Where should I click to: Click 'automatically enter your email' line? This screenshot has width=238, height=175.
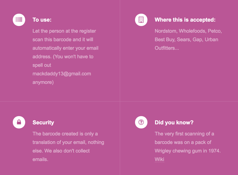pos(65,48)
